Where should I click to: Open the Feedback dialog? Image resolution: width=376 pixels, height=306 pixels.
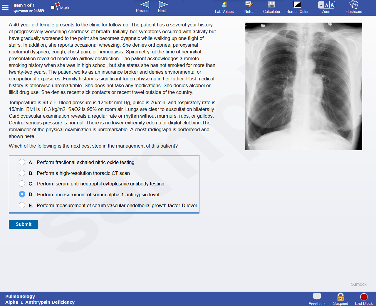(317, 299)
